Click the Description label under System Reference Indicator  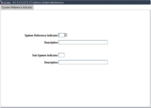pos(51,43)
